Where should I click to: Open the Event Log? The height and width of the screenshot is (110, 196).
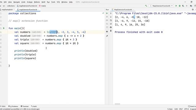point(192,106)
